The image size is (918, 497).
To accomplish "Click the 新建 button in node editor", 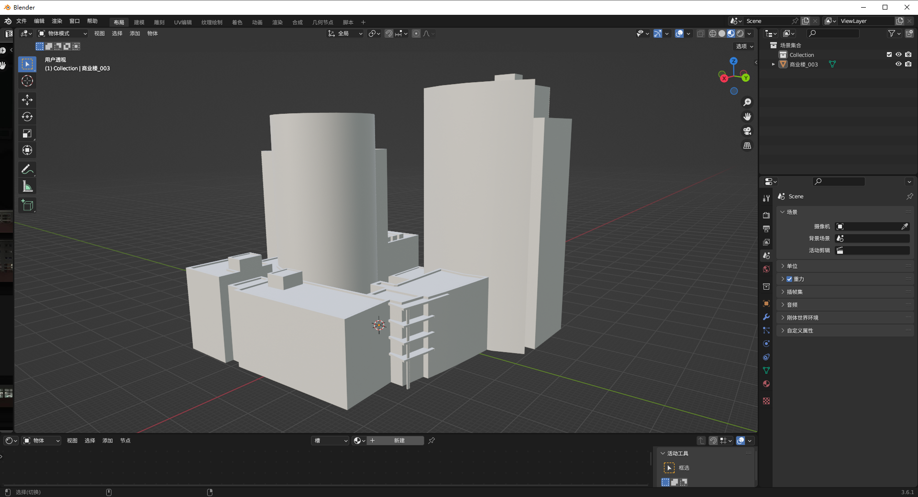I will coord(399,441).
